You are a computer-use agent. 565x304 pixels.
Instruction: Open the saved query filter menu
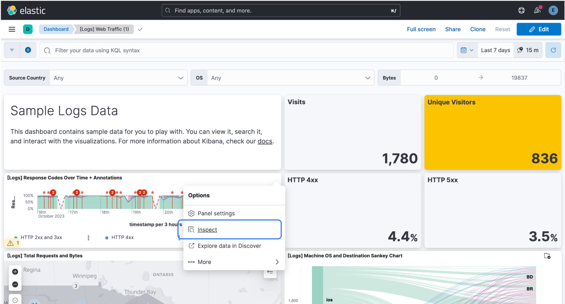12,50
